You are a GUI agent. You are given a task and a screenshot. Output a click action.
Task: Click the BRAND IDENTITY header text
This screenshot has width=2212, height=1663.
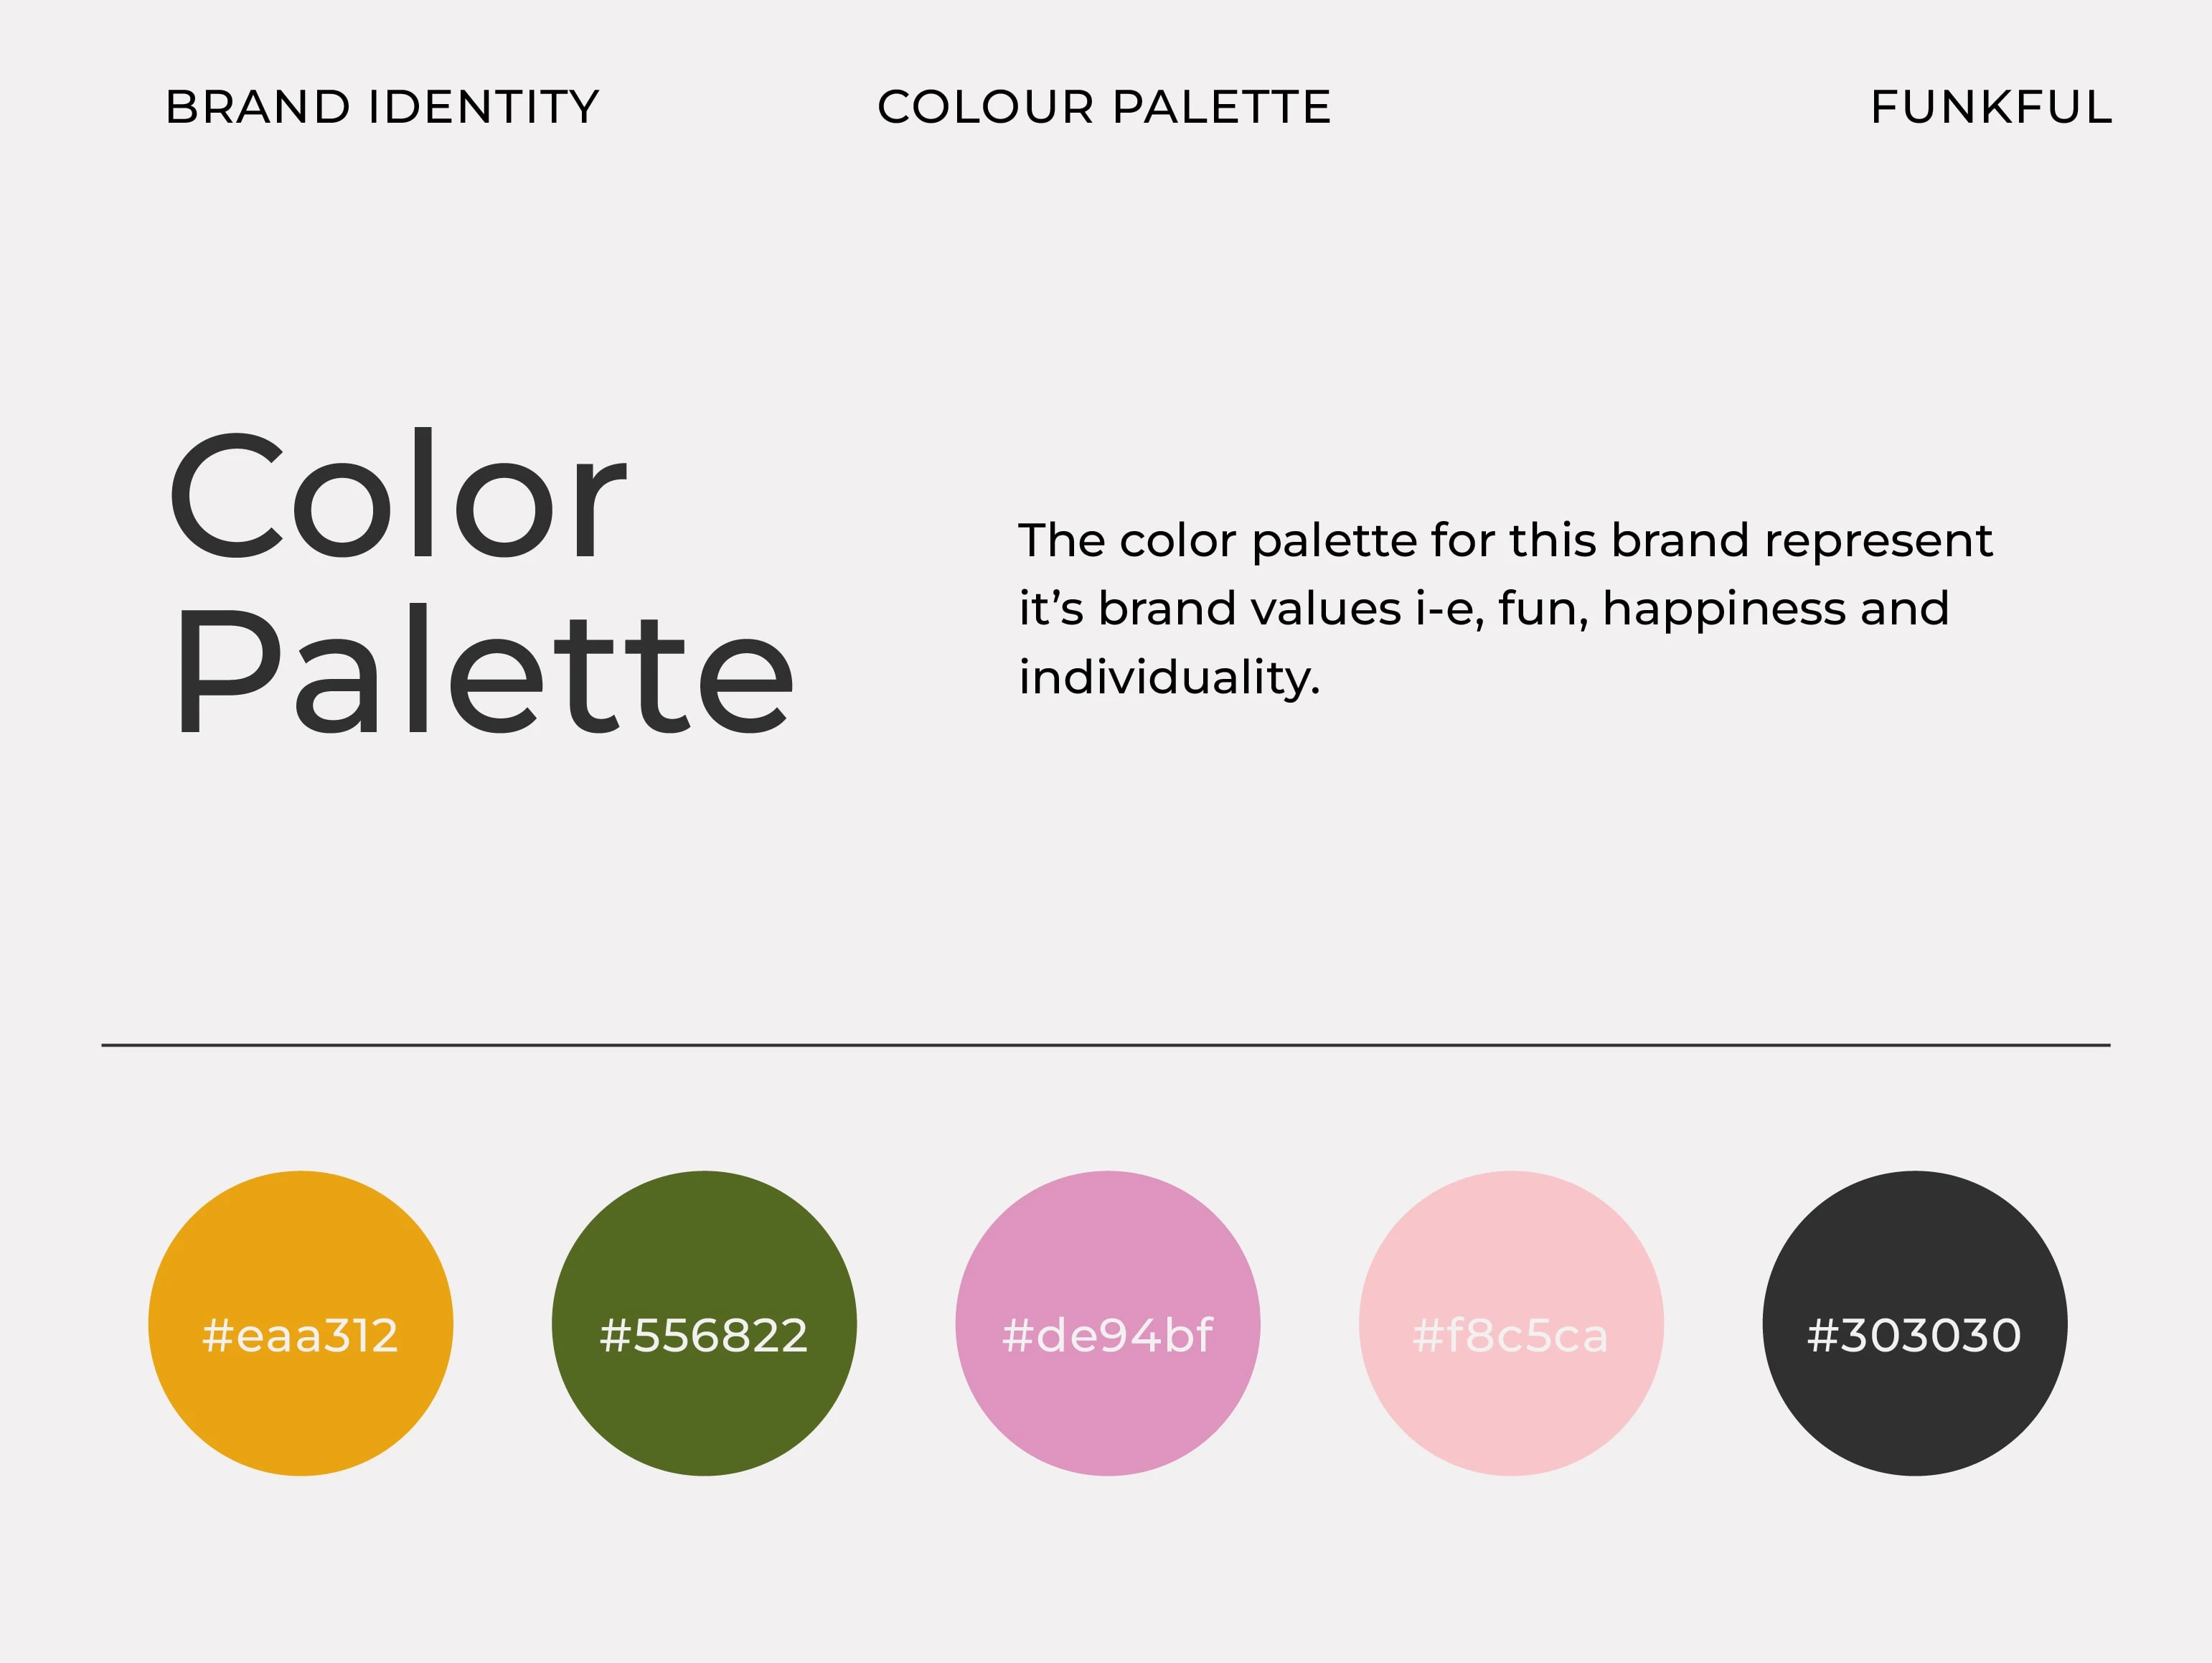click(x=382, y=107)
